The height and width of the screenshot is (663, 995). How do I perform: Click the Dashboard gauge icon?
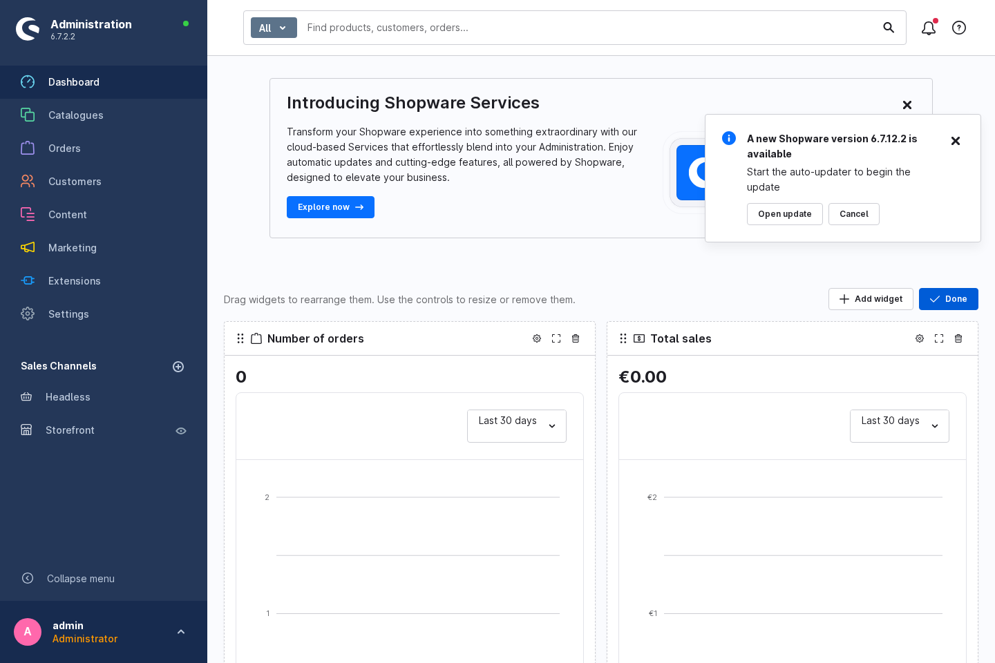28,82
